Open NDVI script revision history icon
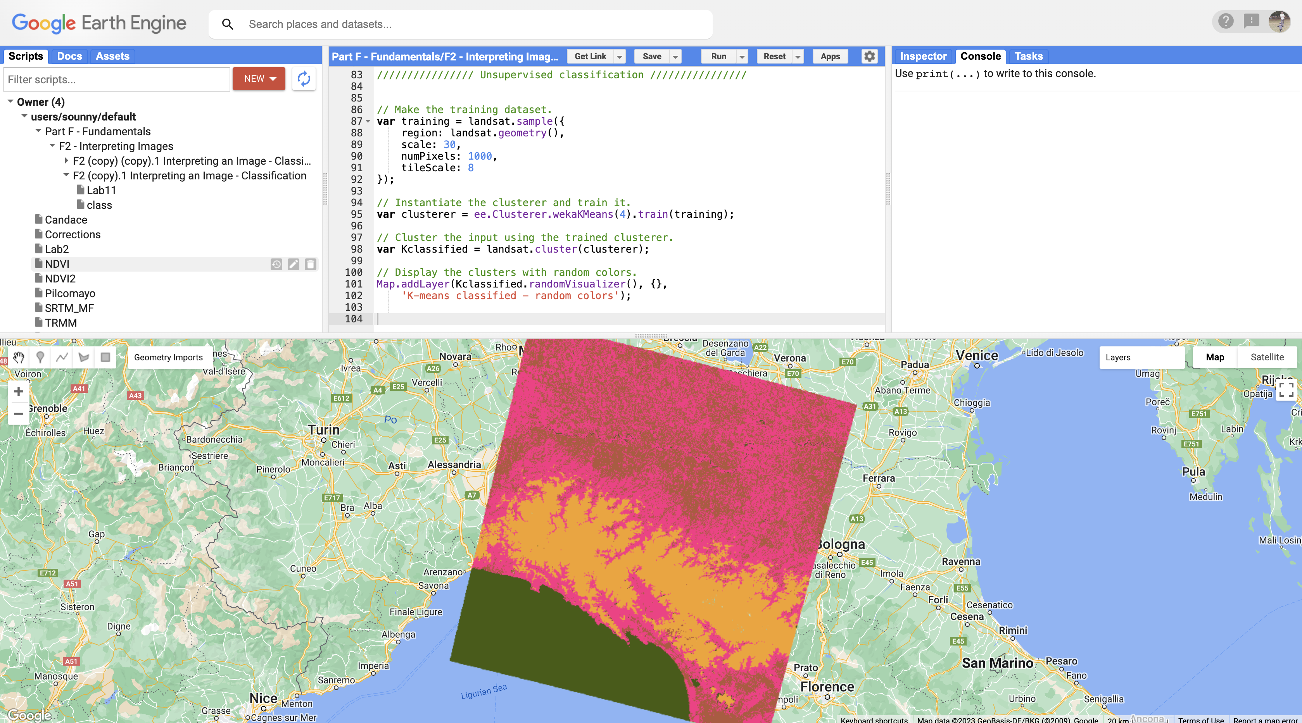Viewport: 1302px width, 723px height. 276,264
